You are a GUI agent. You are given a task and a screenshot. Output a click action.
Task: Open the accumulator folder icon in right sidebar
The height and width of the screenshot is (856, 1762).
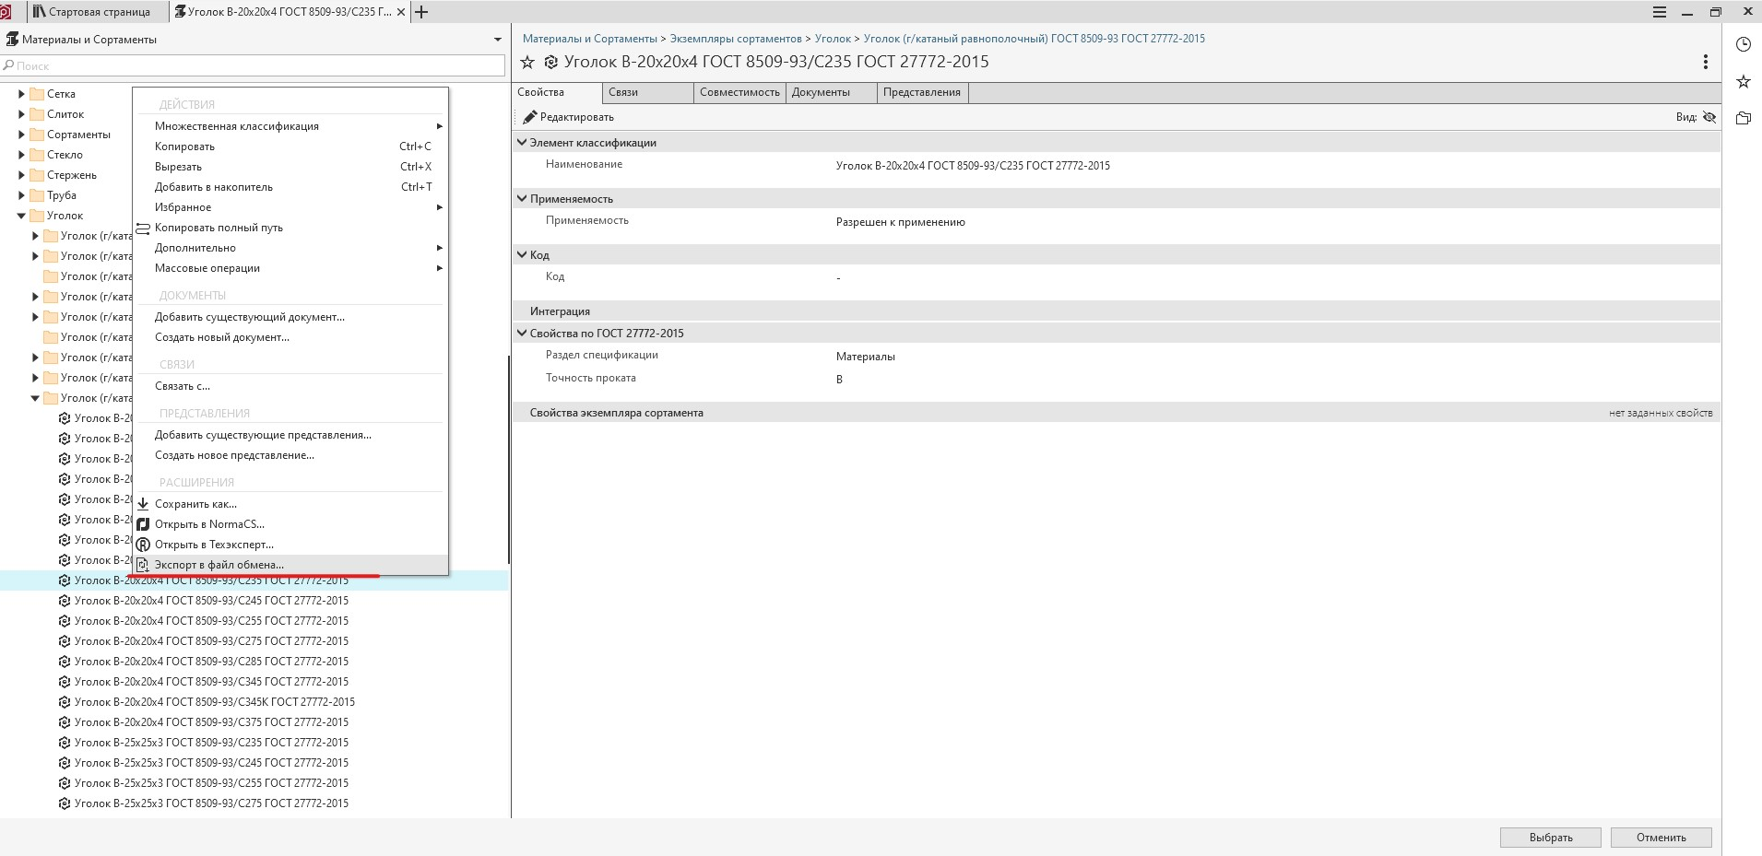click(x=1743, y=118)
